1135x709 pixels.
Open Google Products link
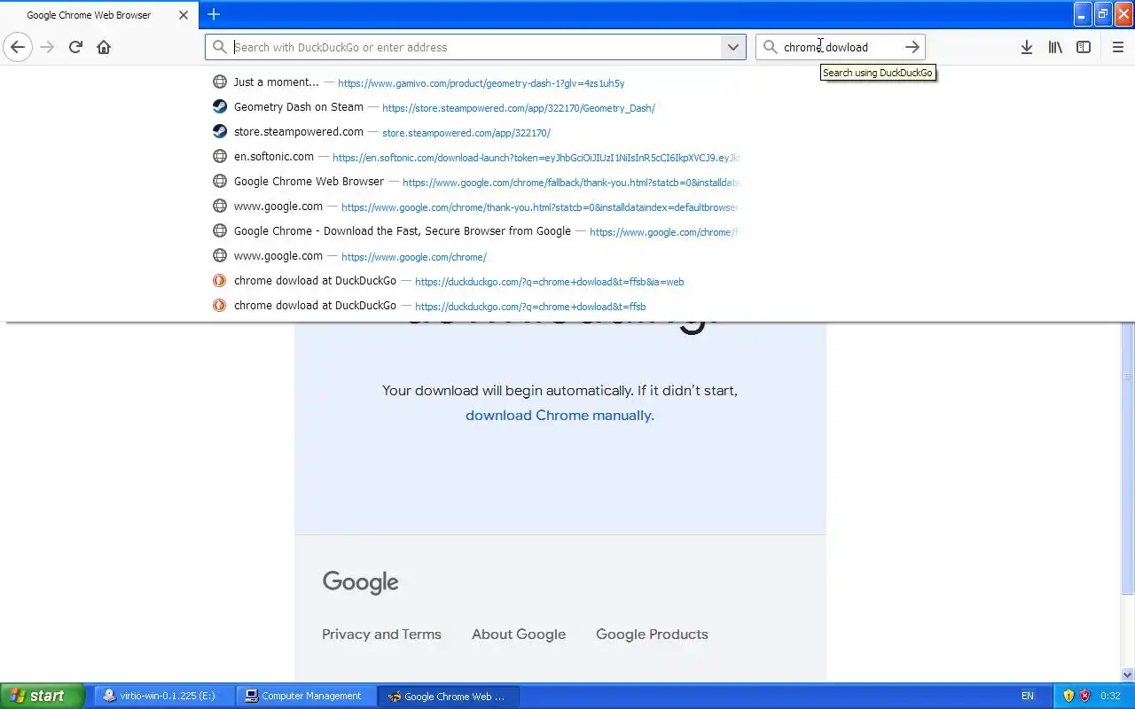[652, 635]
